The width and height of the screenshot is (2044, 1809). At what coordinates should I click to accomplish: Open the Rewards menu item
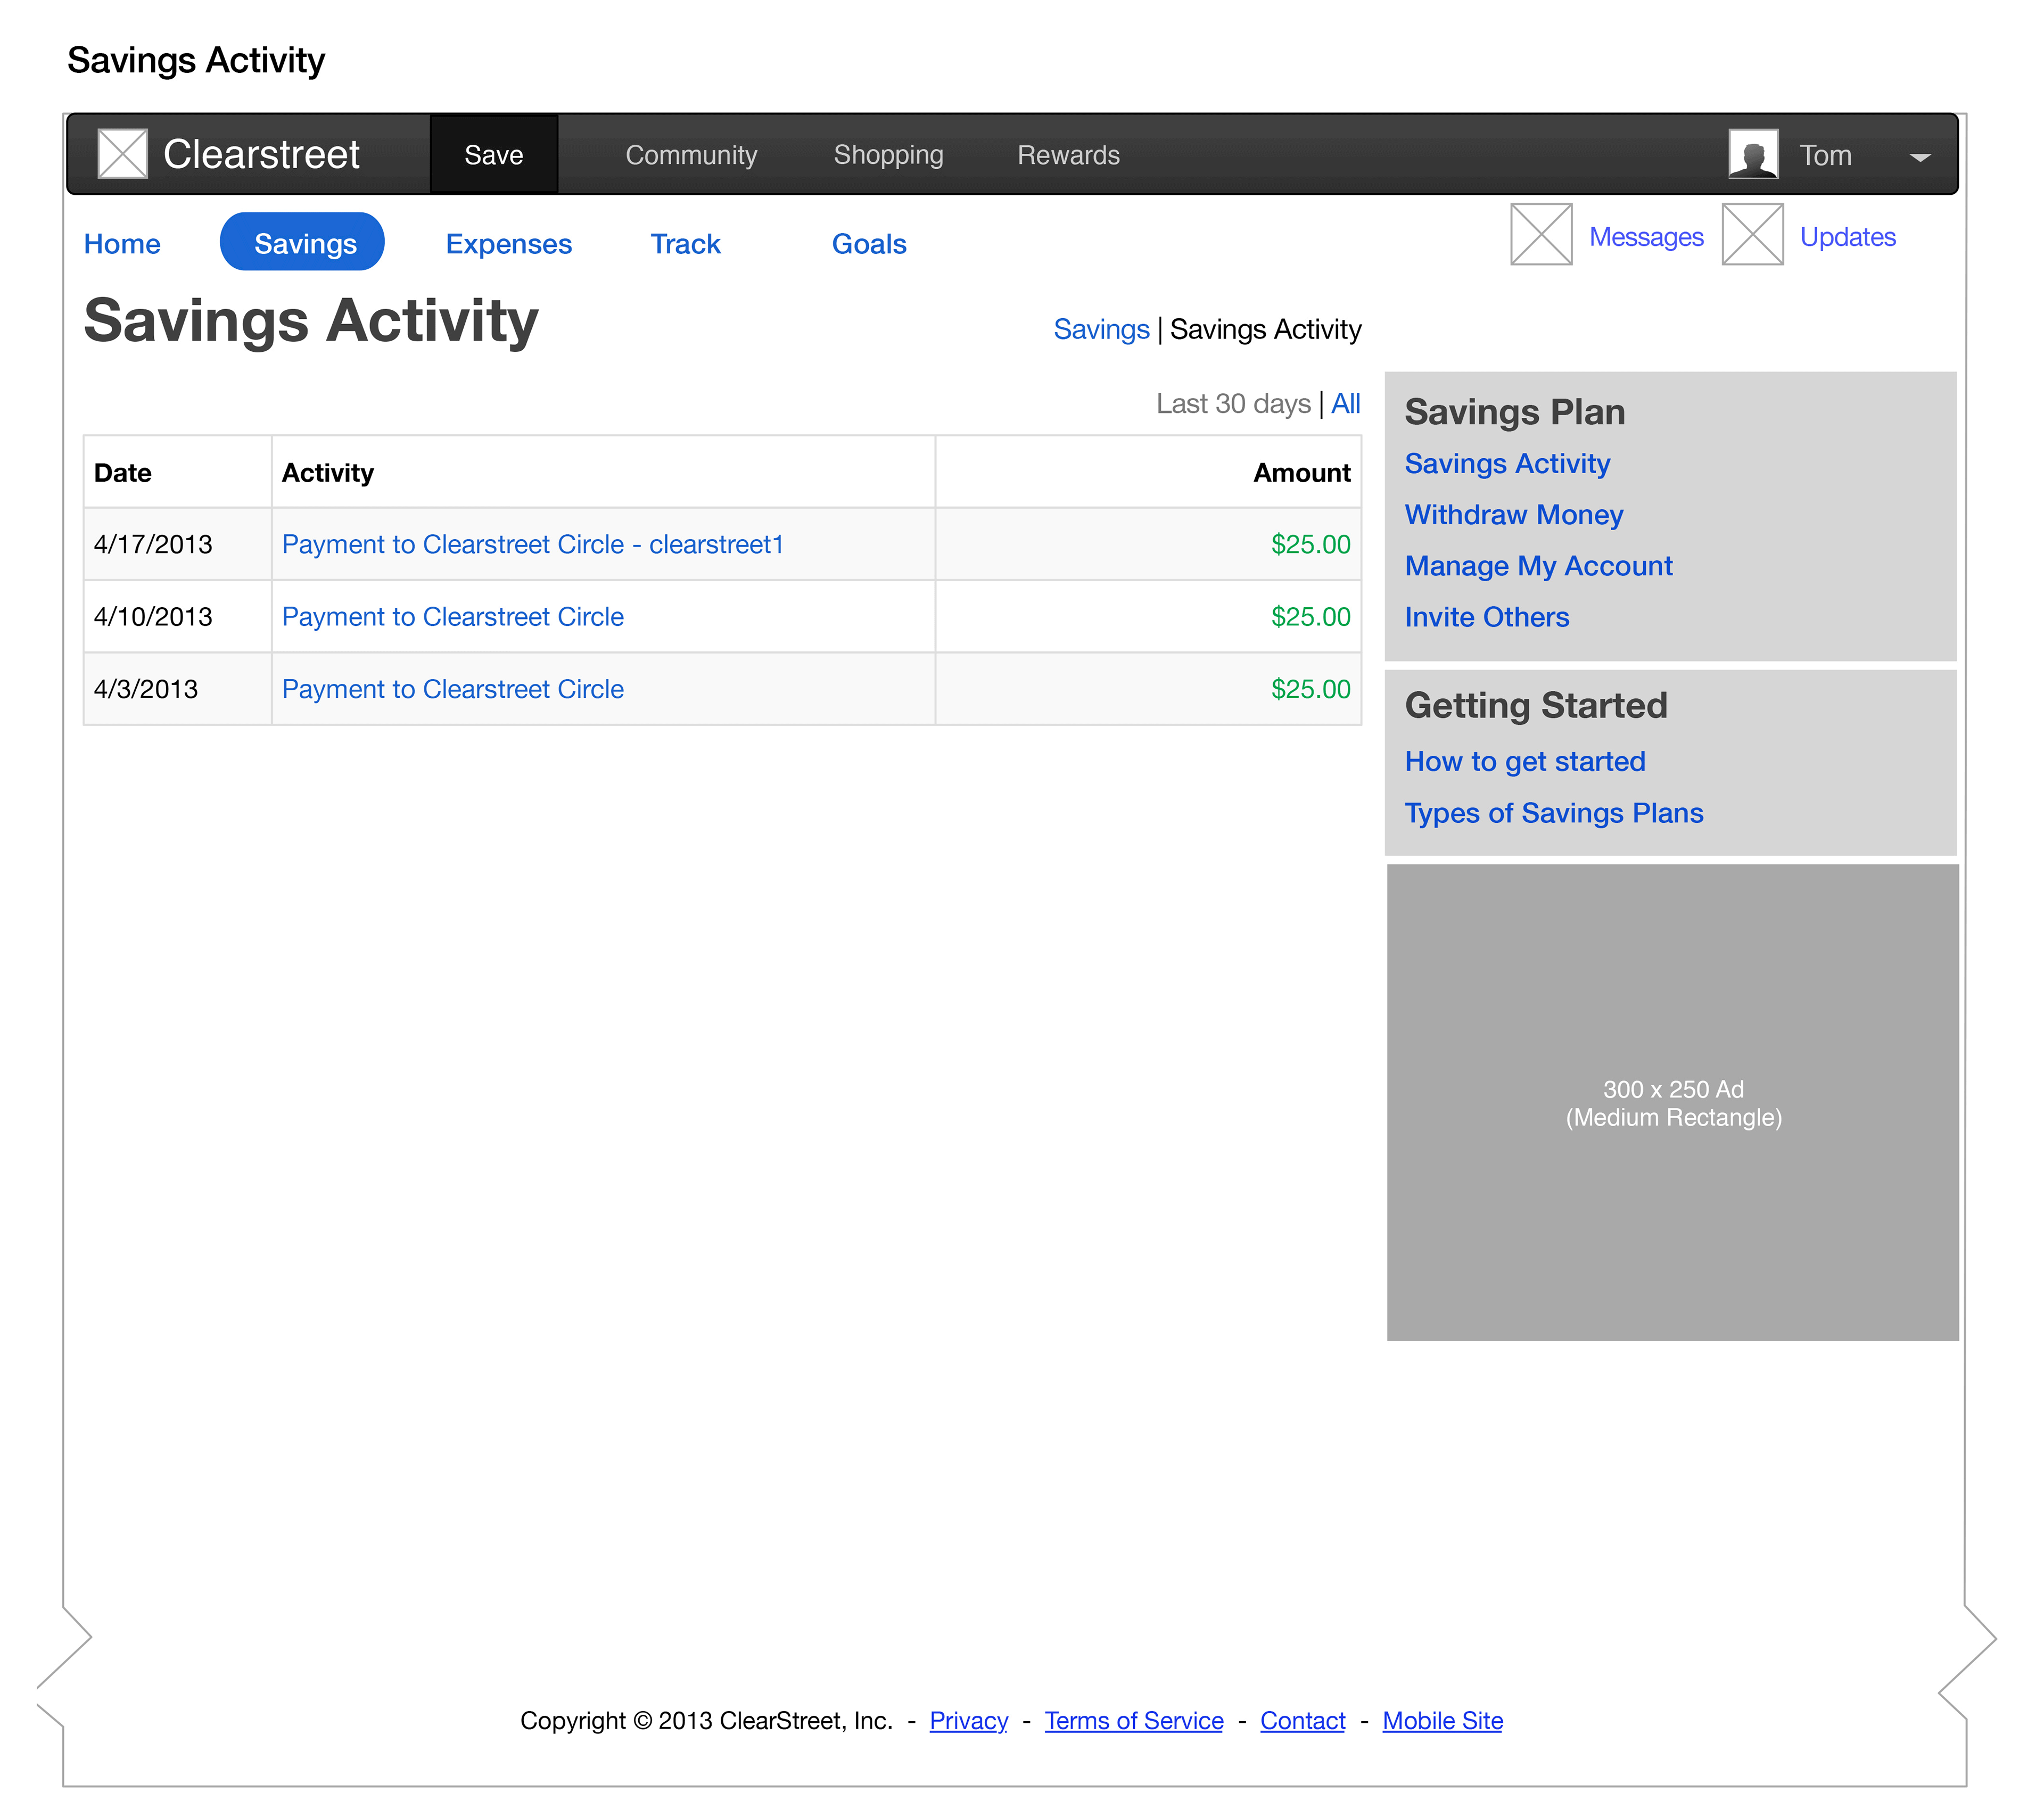point(1068,155)
